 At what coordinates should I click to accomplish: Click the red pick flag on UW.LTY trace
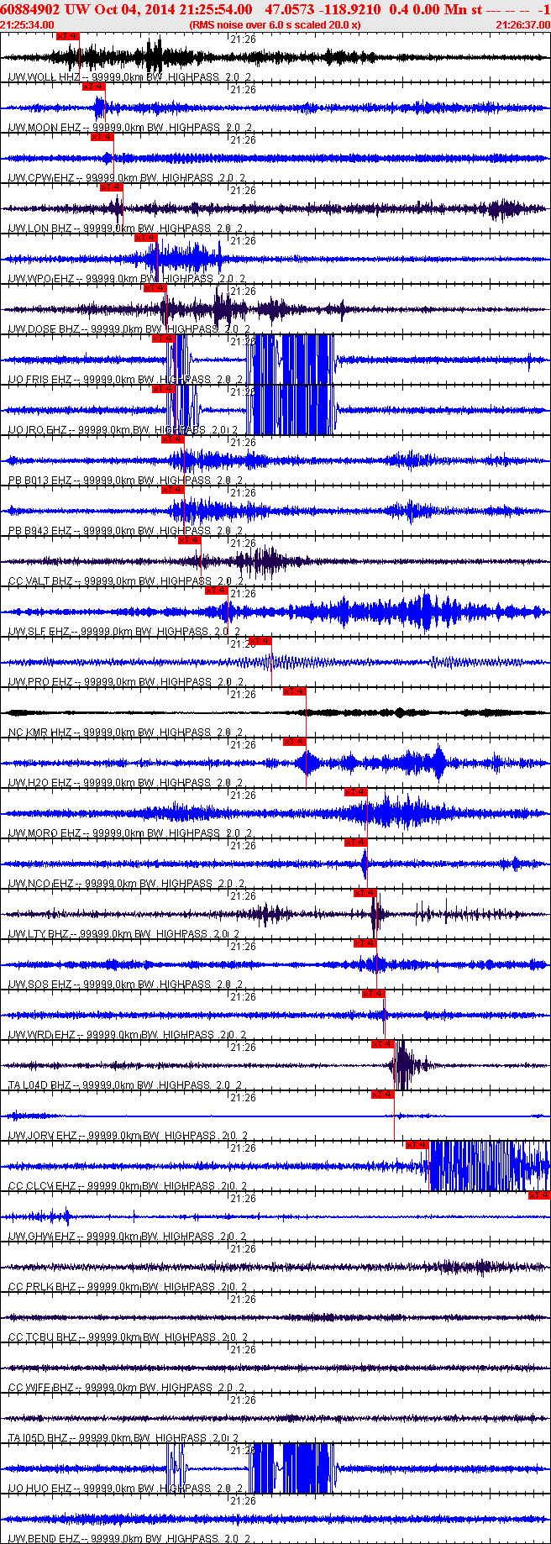pos(365,893)
